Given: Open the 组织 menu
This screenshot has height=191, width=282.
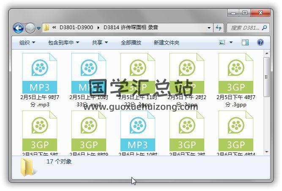Looking at the screenshot, I should pyautogui.click(x=27, y=42).
